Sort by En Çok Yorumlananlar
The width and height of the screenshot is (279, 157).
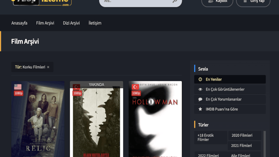(230, 99)
